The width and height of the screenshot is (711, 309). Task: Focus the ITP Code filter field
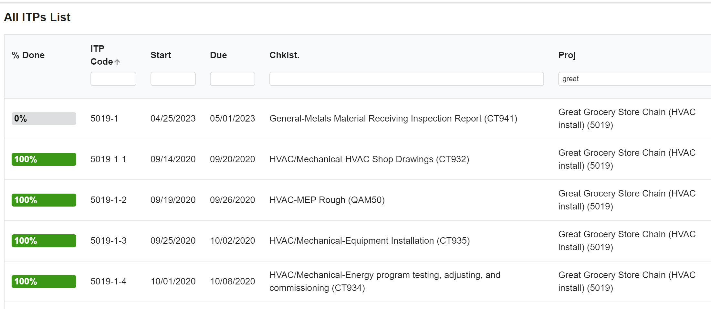point(113,79)
